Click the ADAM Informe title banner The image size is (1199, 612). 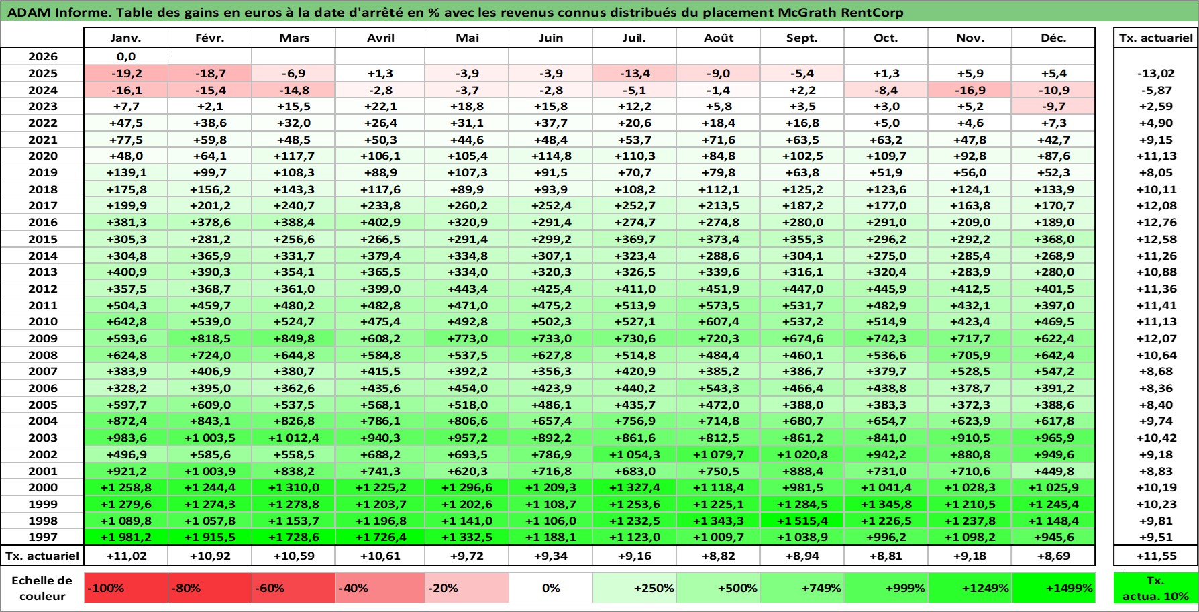[x=599, y=12]
